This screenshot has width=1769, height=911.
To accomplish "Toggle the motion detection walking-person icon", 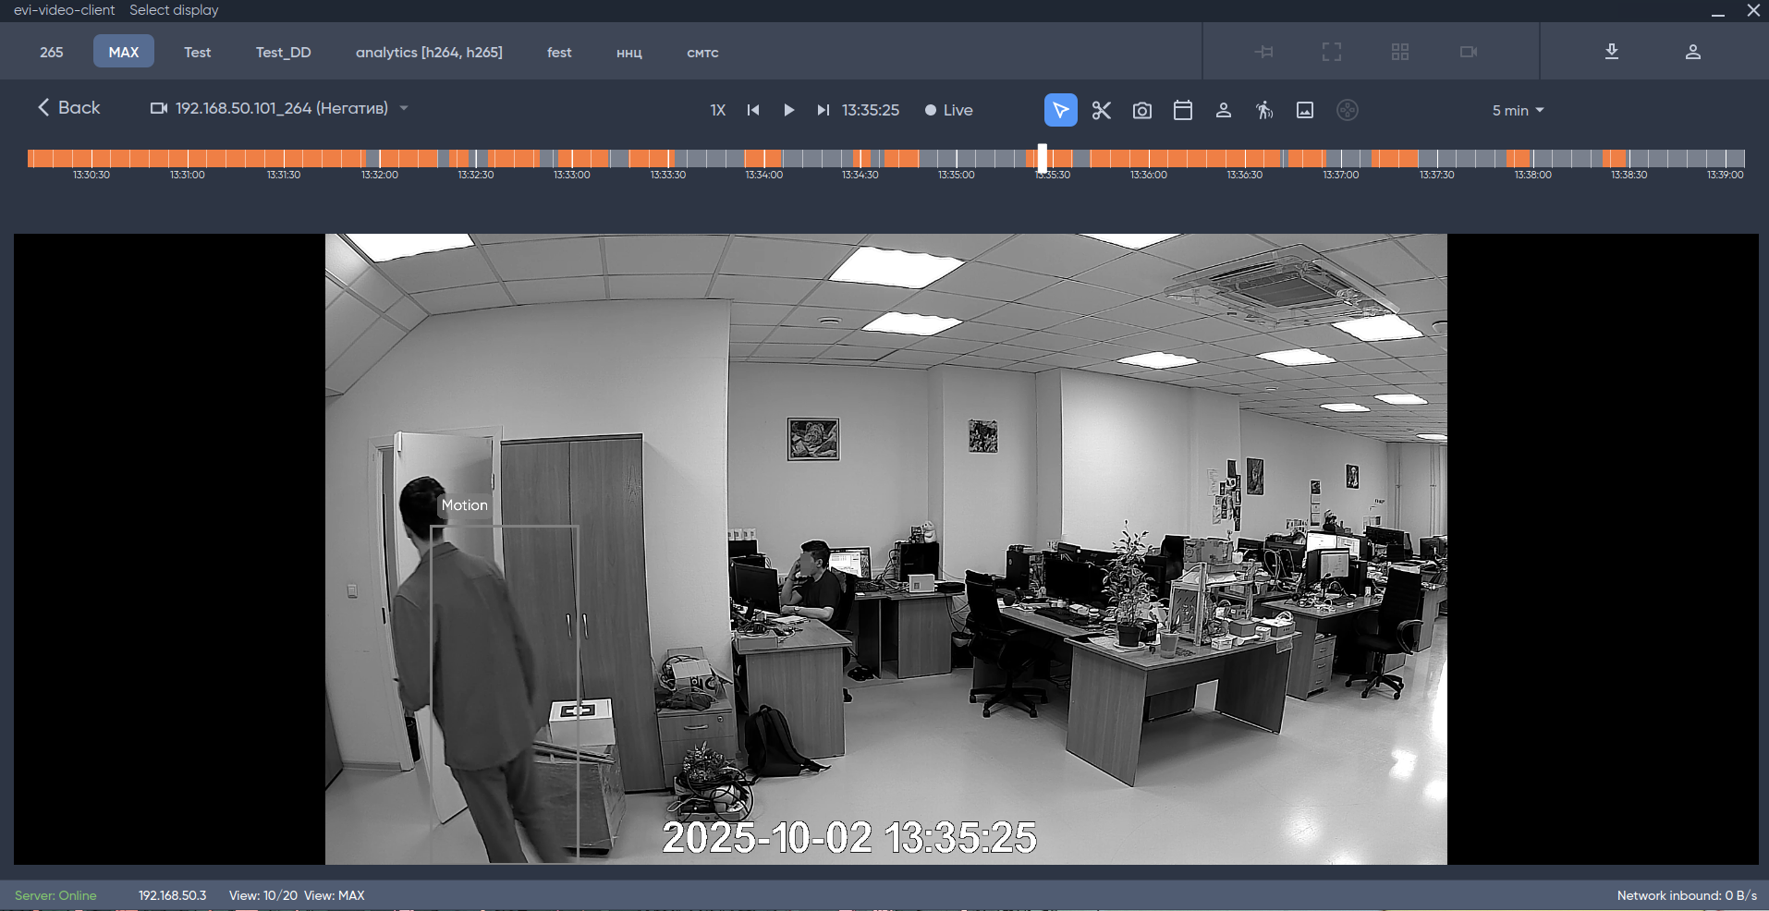I will (x=1263, y=110).
